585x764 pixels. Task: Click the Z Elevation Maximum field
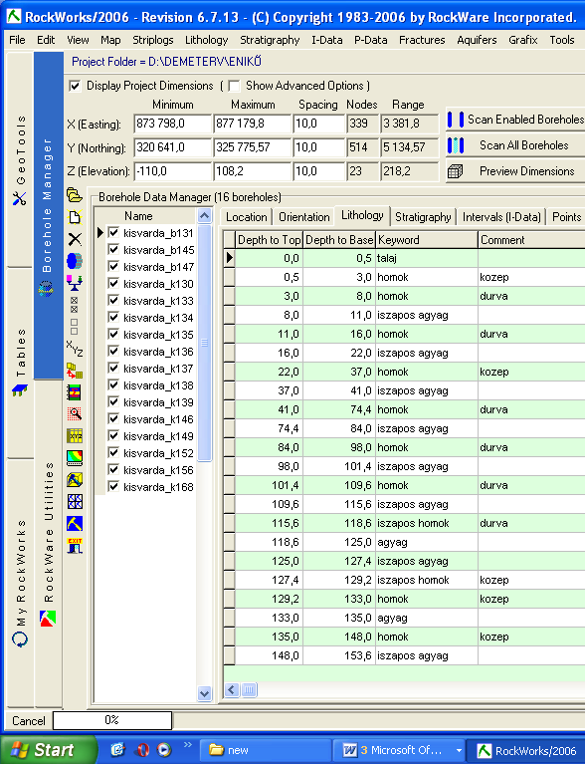(x=252, y=171)
